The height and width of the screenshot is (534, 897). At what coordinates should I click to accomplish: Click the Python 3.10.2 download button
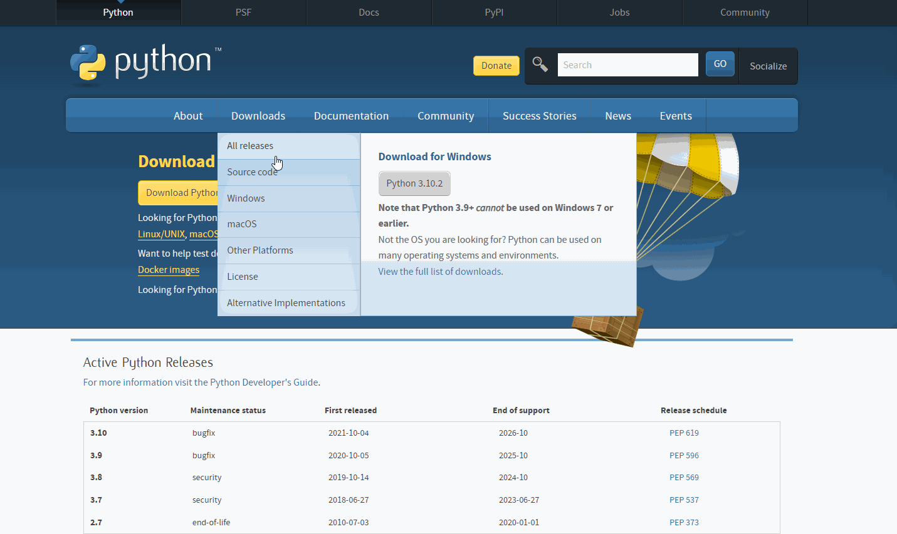[414, 183]
